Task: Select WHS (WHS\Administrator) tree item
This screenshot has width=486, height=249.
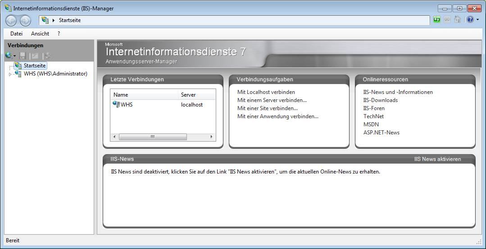Action: [55, 74]
